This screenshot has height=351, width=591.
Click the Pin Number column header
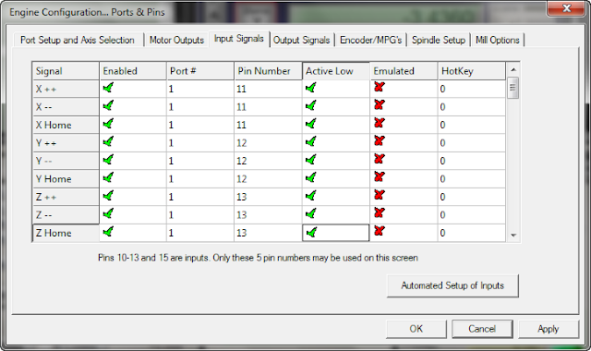pyautogui.click(x=268, y=71)
